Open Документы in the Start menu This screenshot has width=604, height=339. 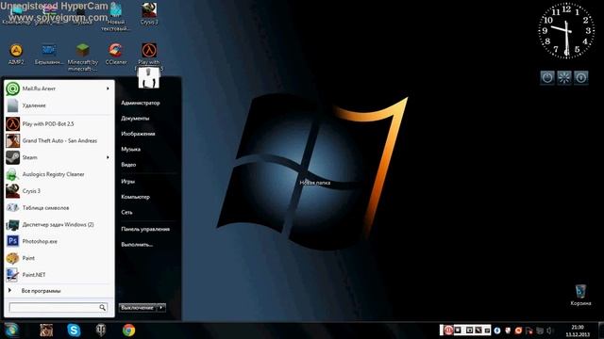135,119
